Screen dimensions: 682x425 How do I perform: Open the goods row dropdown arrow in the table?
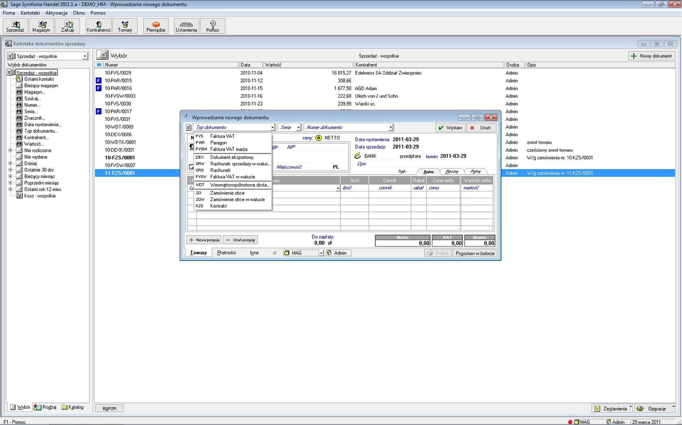point(338,188)
